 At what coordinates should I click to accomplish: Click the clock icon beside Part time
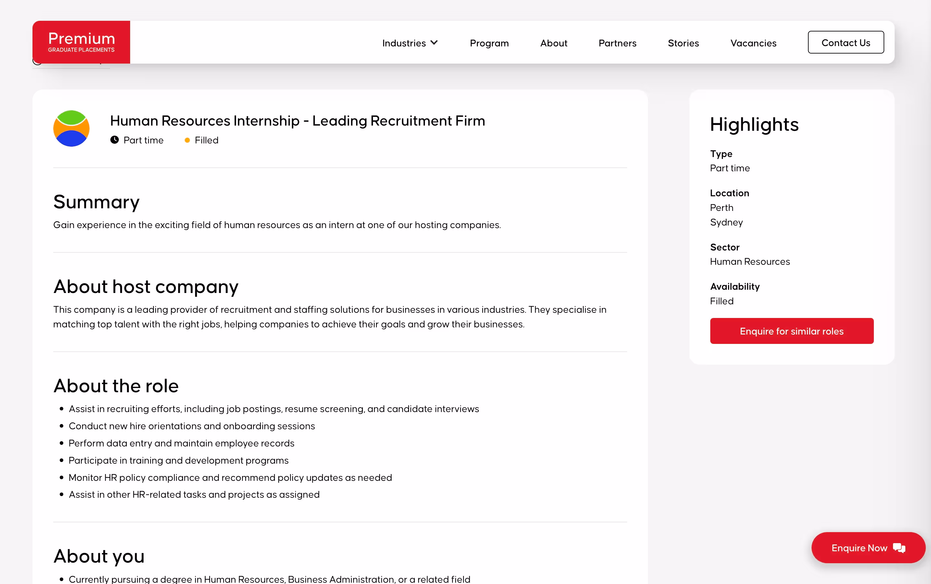point(114,140)
